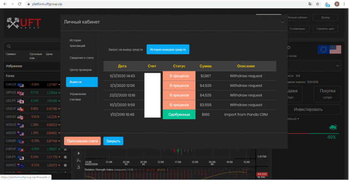Select the USDCAD symbol row
Image resolution: width=349 pixels, height=180 pixels.
32,117
